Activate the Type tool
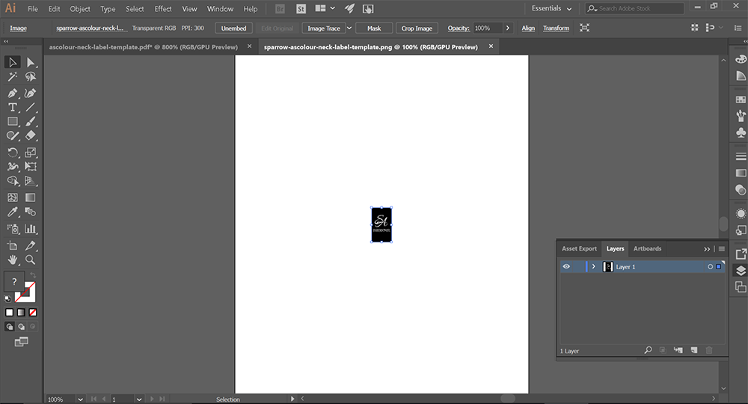 tap(13, 107)
